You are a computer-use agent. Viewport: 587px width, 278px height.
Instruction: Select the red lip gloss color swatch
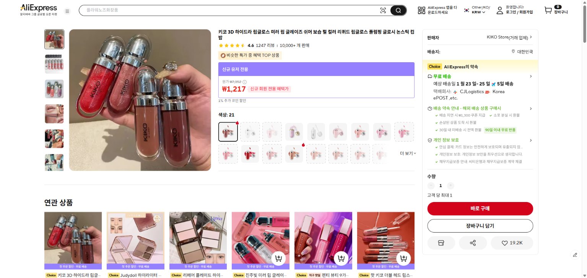tap(250, 154)
